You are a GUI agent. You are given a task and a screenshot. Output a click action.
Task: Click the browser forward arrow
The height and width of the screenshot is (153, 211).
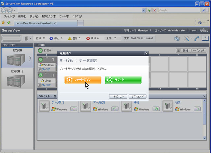point(10,10)
